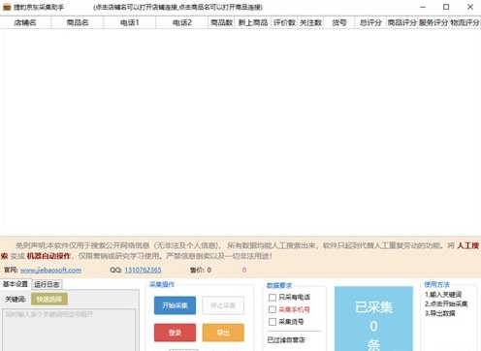Click the 已过滤自营店 label
481x351 pixels.
pyautogui.click(x=286, y=339)
